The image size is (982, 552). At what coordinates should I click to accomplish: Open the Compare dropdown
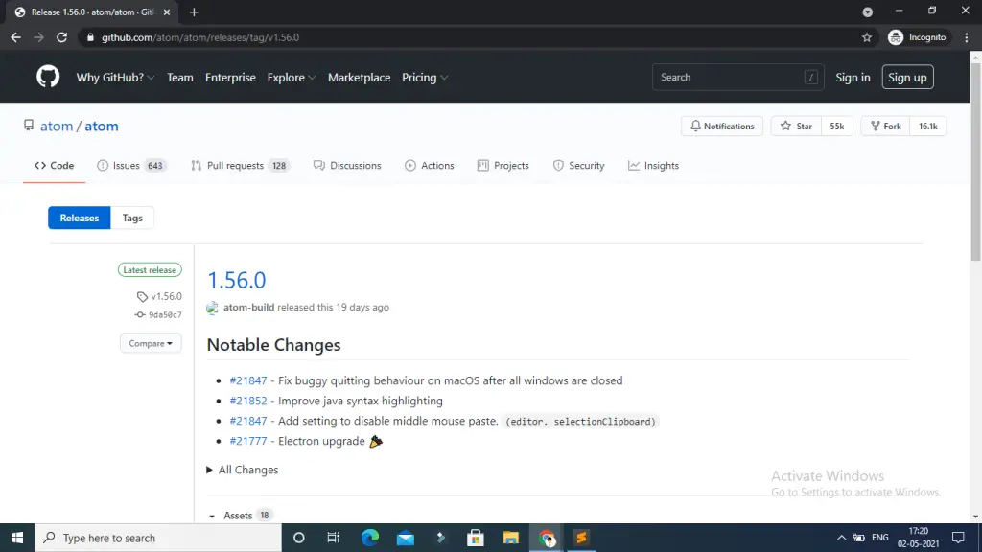[x=151, y=344]
